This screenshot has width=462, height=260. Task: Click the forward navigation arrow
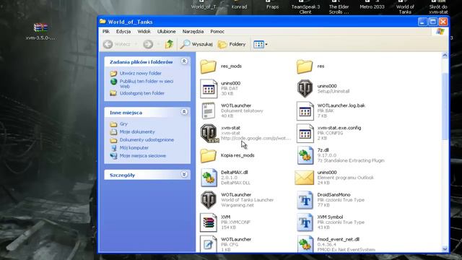tap(148, 44)
